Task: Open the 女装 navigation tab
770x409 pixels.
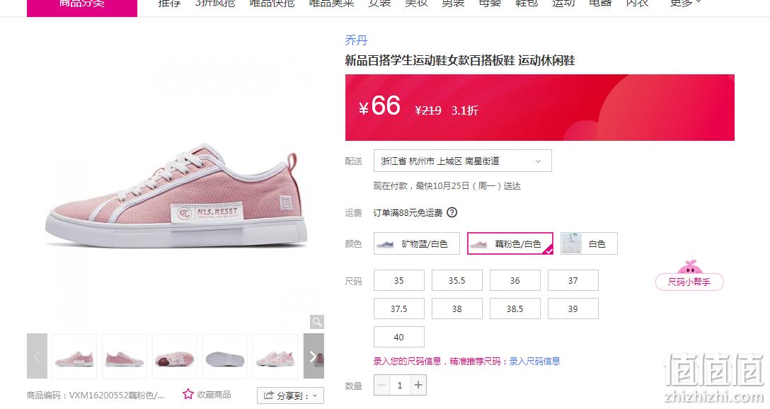Action: click(x=379, y=4)
